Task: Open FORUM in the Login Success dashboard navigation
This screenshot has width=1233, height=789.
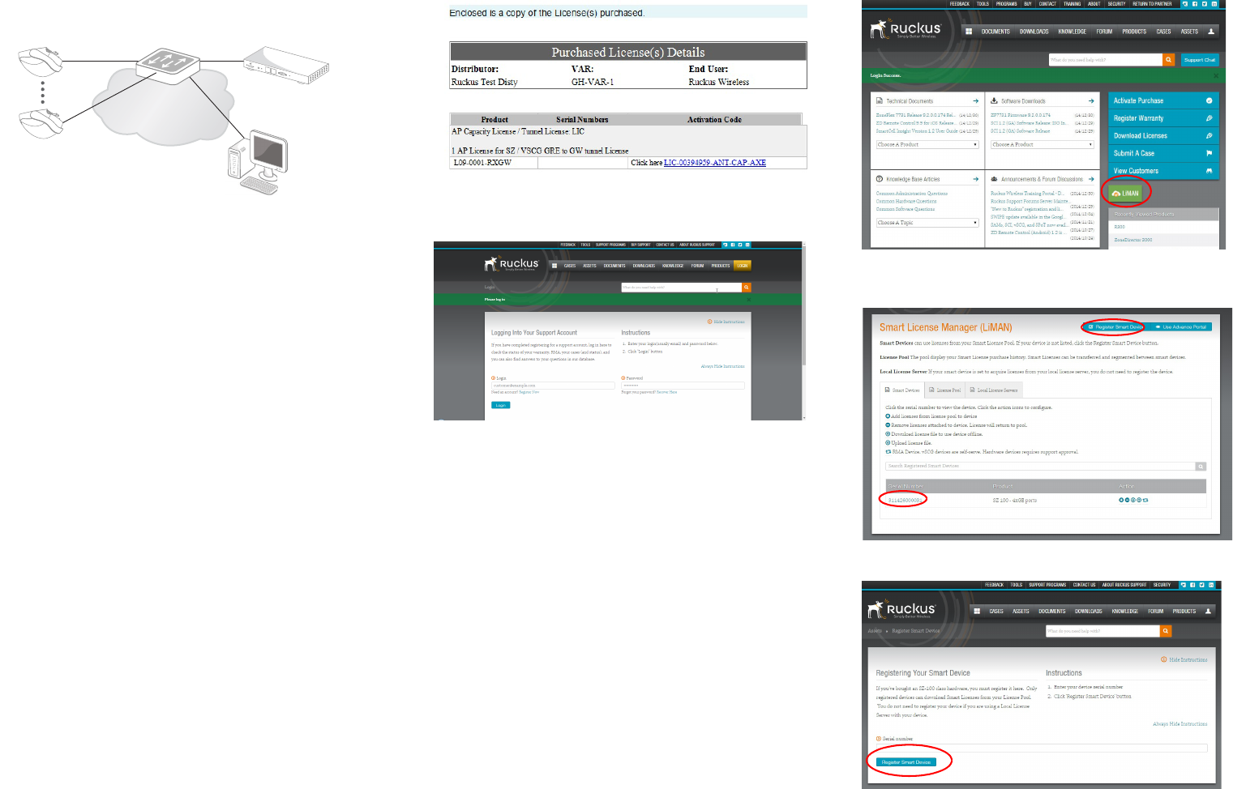Action: [1104, 32]
